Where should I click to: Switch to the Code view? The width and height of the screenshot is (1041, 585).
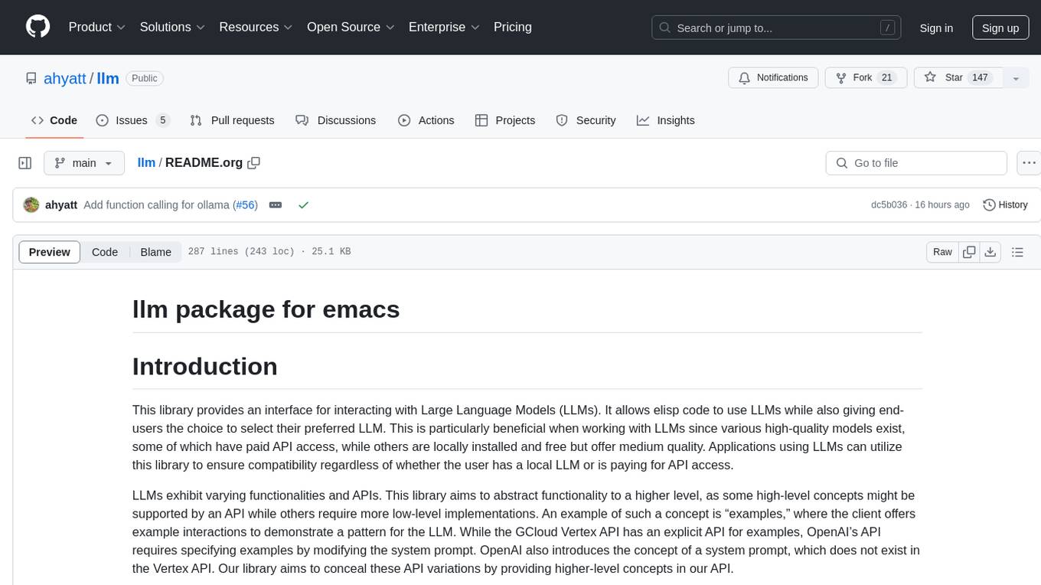click(x=105, y=252)
